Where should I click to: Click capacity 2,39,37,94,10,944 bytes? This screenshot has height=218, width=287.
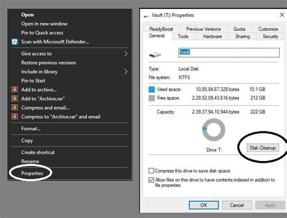216,112
